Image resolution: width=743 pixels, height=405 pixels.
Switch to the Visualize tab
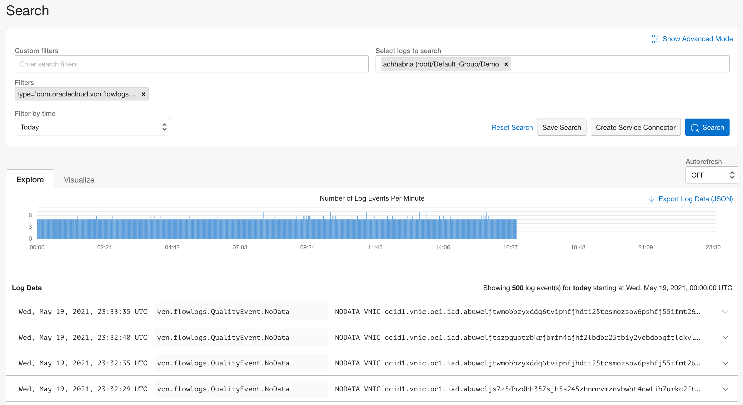point(79,179)
